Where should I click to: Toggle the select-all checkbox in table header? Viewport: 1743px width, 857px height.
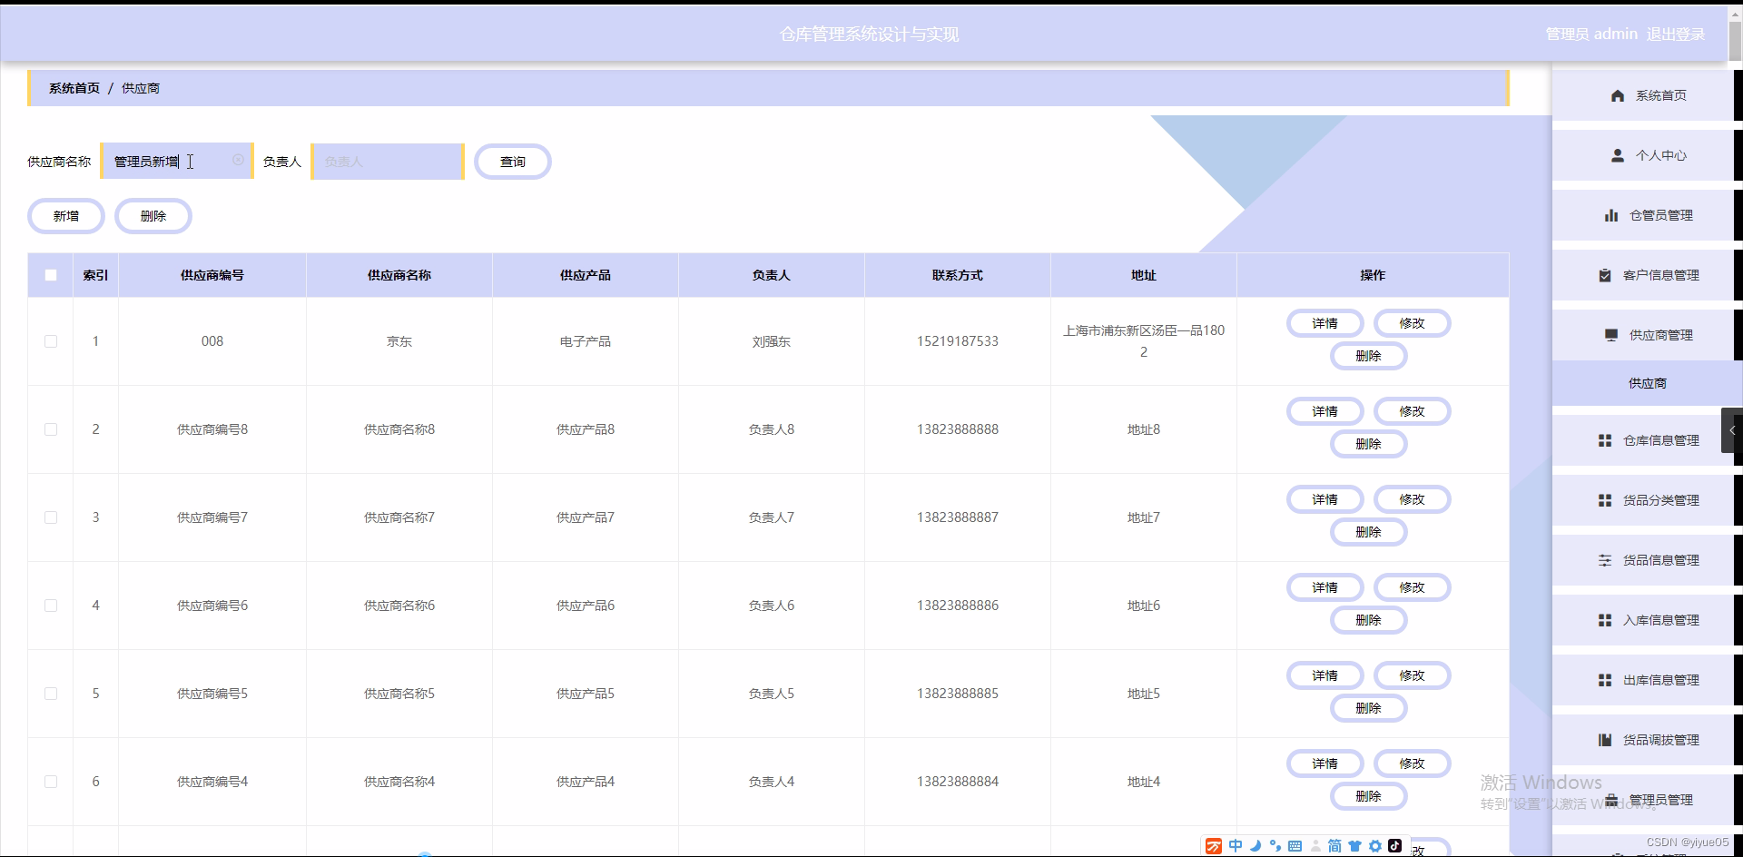pos(50,275)
